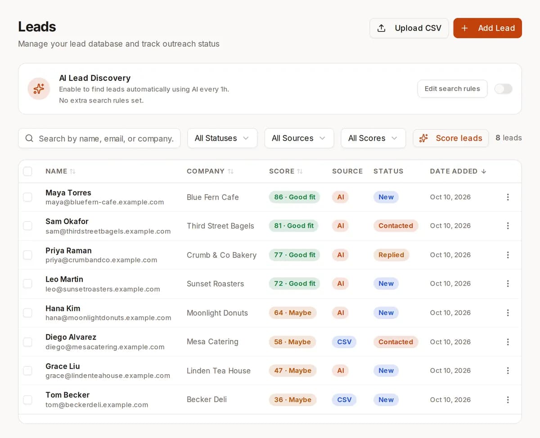Click the 58 · Maybe score badge
The height and width of the screenshot is (438, 540).
(x=292, y=342)
